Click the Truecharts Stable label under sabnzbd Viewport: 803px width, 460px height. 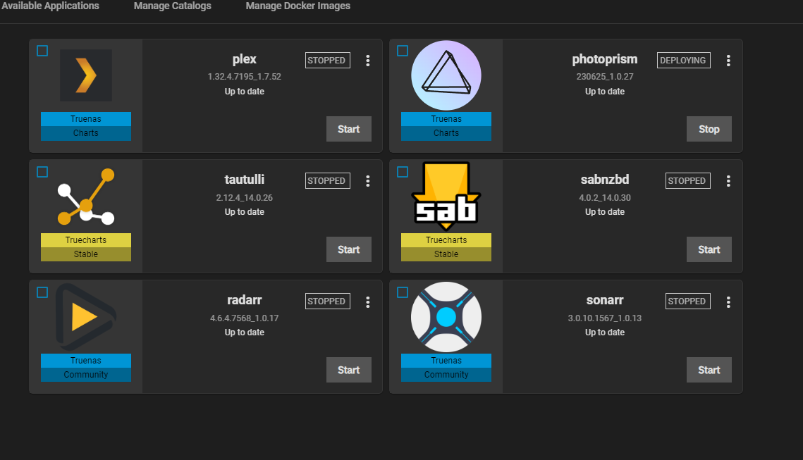[446, 247]
